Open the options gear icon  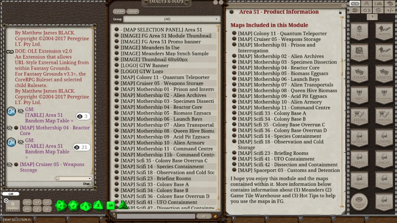pyautogui.click(x=378, y=10)
